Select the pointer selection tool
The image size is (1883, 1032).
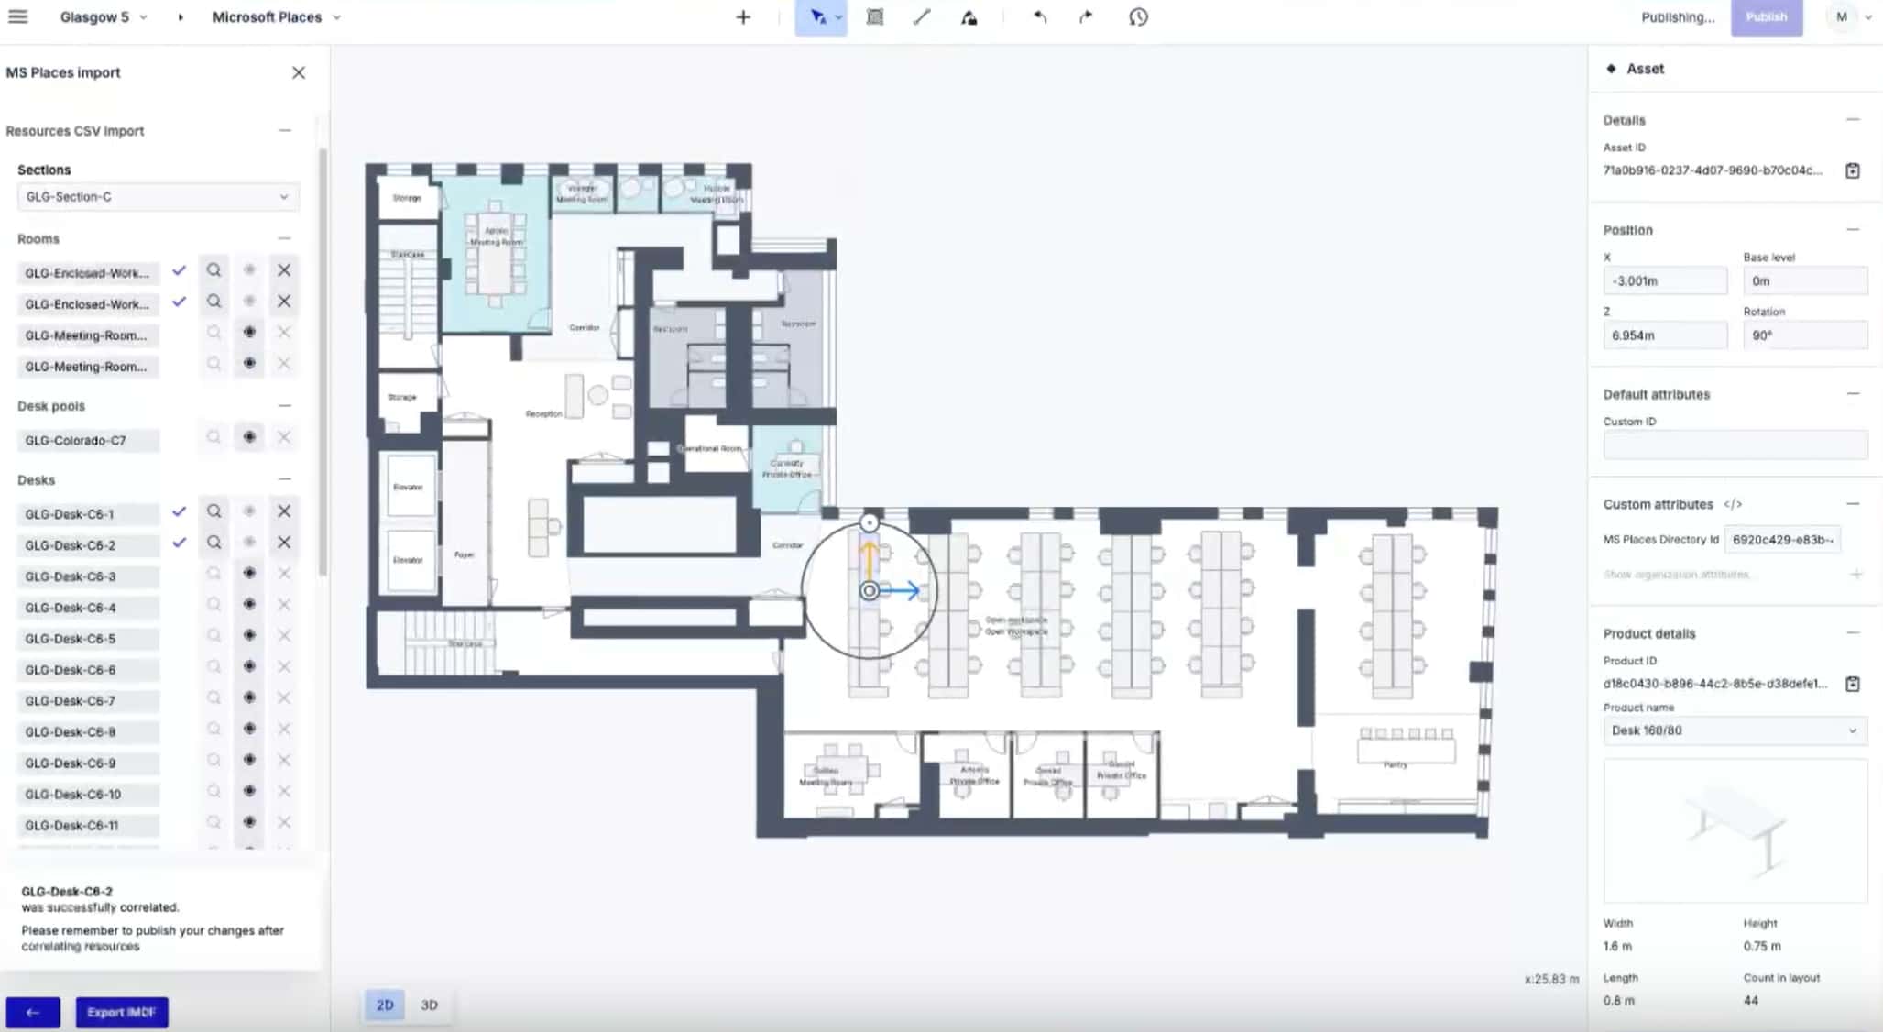click(x=817, y=17)
